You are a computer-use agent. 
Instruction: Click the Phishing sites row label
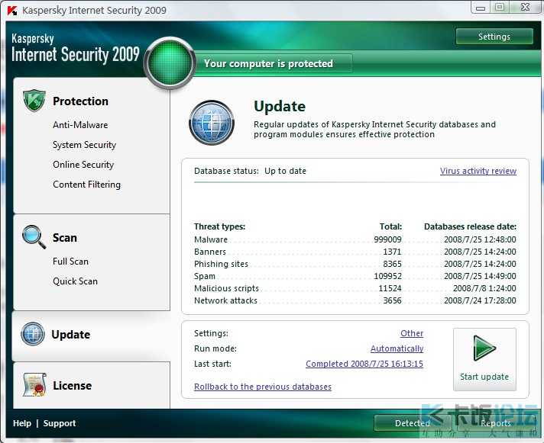(x=221, y=264)
